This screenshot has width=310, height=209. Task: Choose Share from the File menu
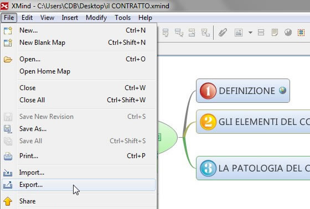point(79,201)
